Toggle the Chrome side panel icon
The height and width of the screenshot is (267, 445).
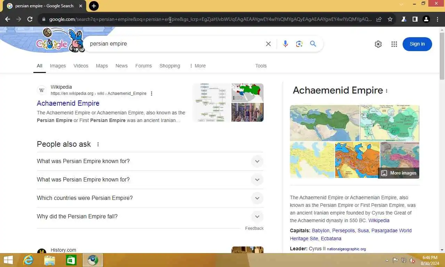[415, 19]
